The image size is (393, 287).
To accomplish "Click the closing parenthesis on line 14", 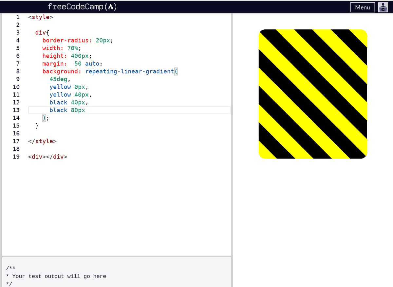I will (44, 118).
